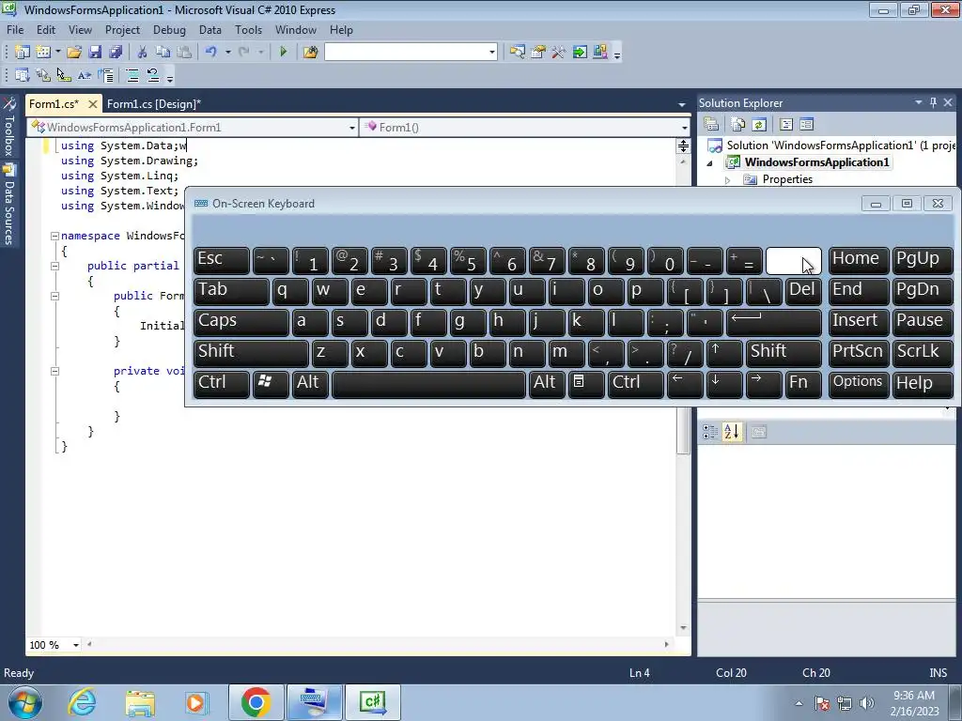Click the Start Page toolbar icon
The width and height of the screenshot is (962, 721).
(579, 53)
